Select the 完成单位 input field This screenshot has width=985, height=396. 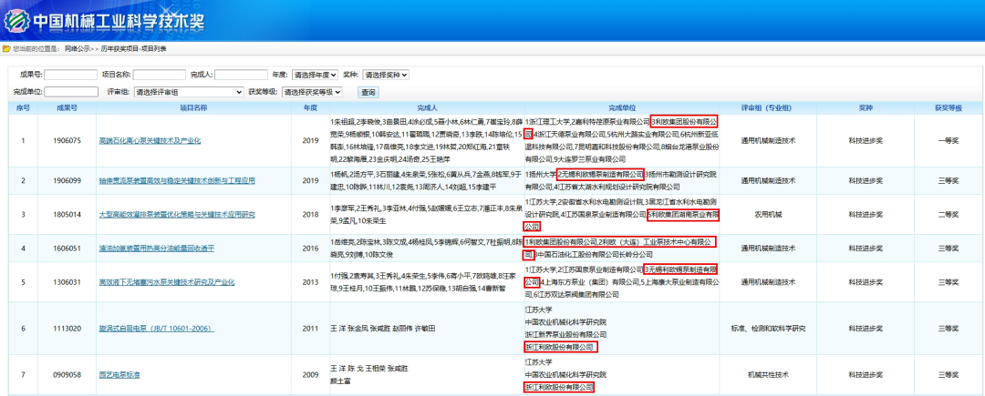71,92
